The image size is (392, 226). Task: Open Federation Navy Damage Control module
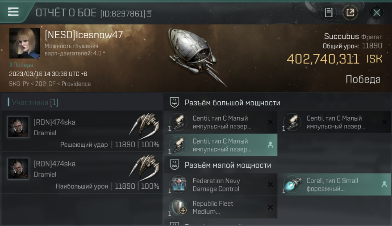pos(220,185)
